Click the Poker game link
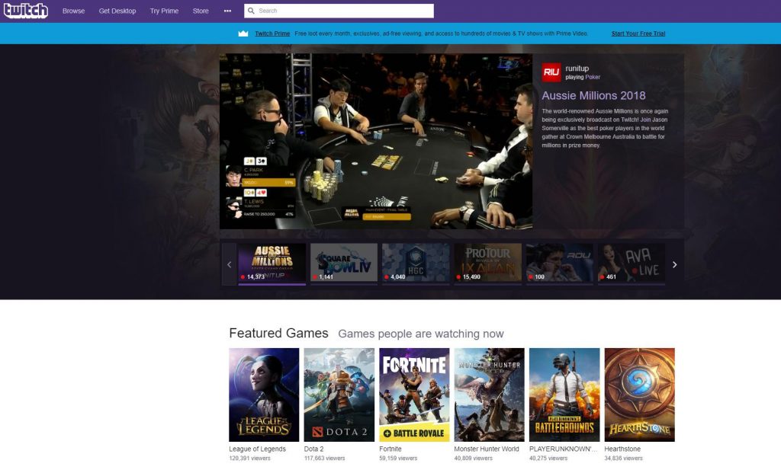 point(593,77)
